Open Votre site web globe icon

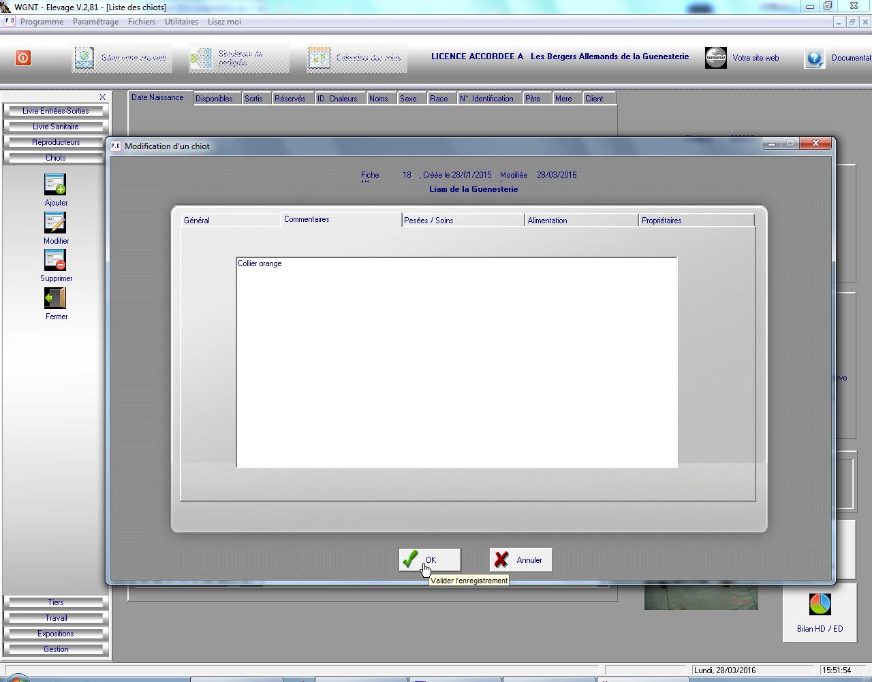point(715,58)
